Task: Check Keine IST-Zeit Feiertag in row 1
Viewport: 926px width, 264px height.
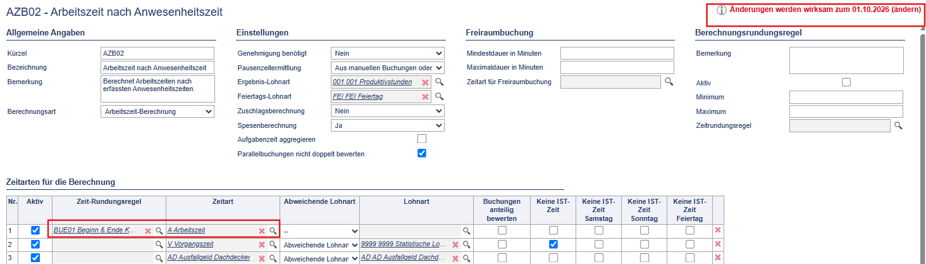Action: [689, 230]
